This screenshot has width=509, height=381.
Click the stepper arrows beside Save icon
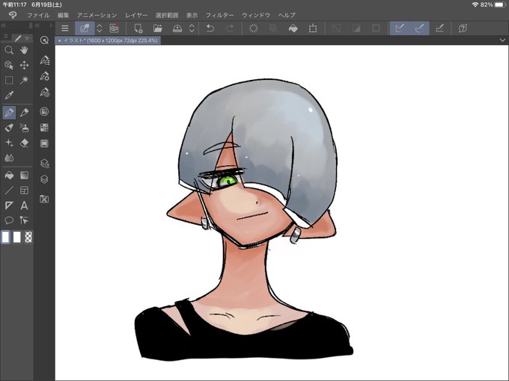pyautogui.click(x=192, y=28)
